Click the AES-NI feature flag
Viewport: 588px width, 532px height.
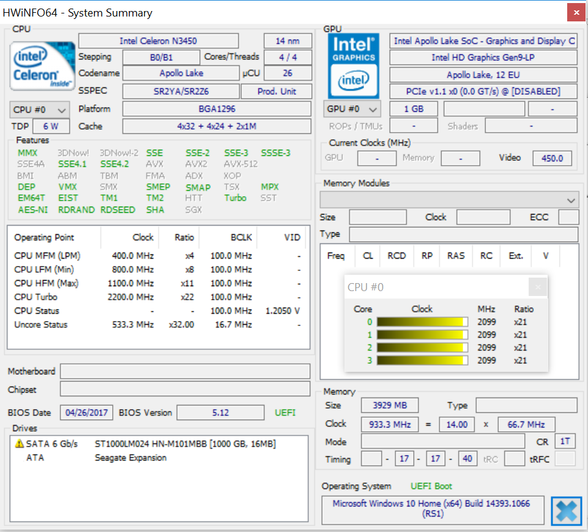tap(33, 210)
